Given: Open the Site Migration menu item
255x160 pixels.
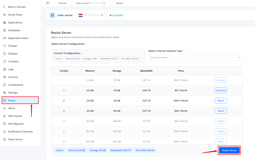Looking at the screenshot, I should pyautogui.click(x=16, y=124).
